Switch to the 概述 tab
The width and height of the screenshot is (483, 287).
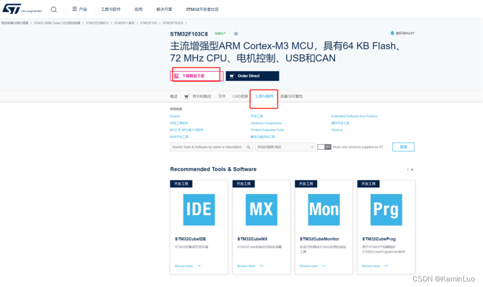[x=174, y=96]
